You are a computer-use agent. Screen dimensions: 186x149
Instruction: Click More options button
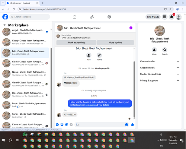115,42
